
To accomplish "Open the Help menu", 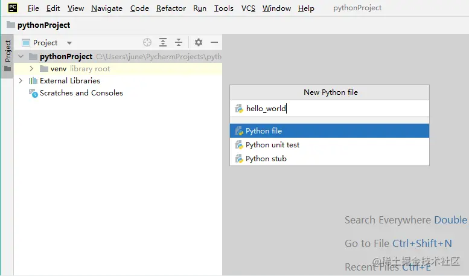I will [306, 8].
